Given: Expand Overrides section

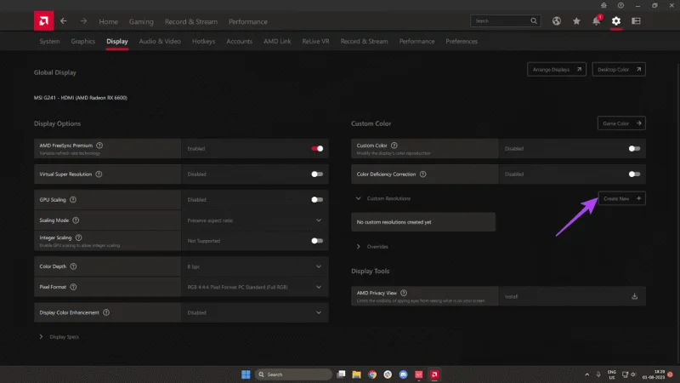Looking at the screenshot, I should point(358,247).
